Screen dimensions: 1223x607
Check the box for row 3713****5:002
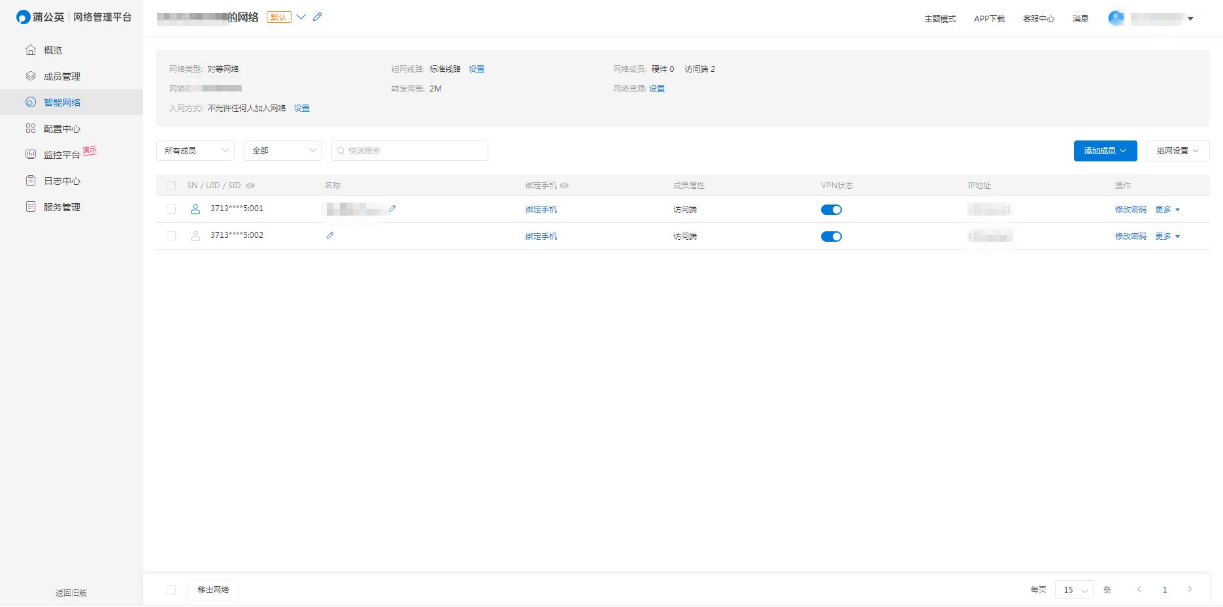click(171, 236)
